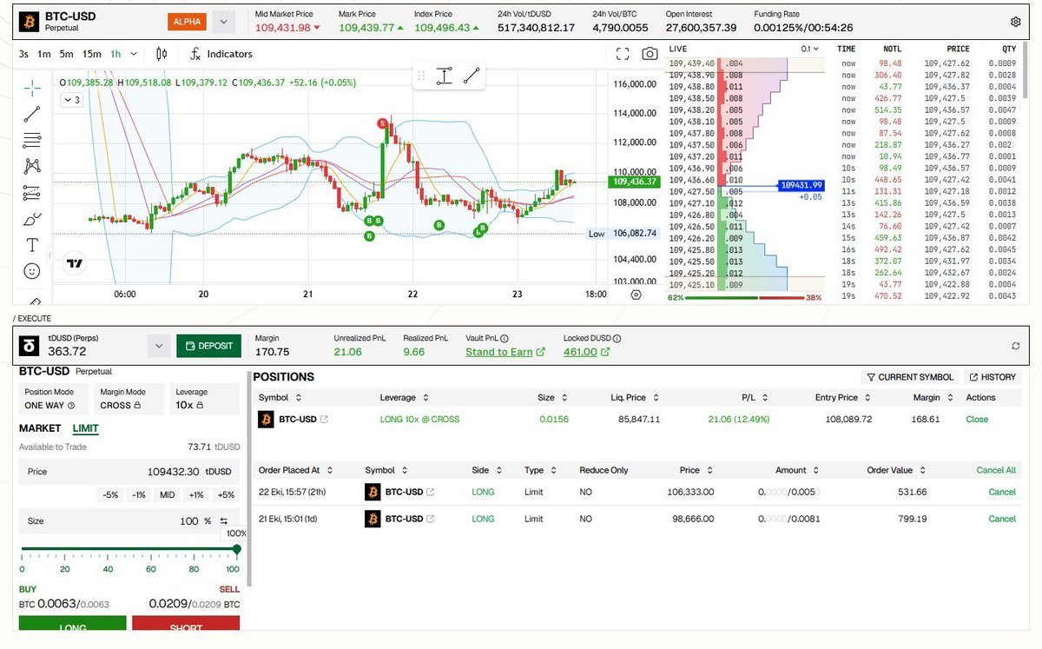
Task: Enter fullscreen chart mode
Action: tap(622, 54)
